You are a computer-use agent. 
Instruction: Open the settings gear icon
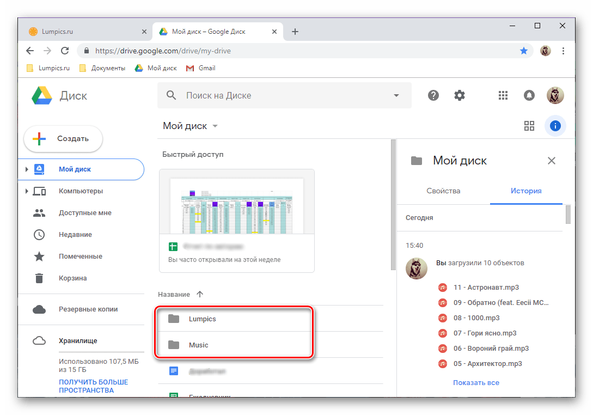(x=460, y=96)
